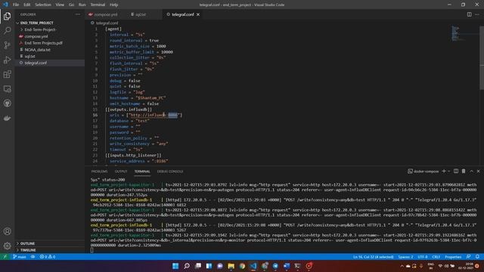The width and height of the screenshot is (484, 272).
Task: Open terminal launch profile dropdown arrow
Action: (x=448, y=172)
